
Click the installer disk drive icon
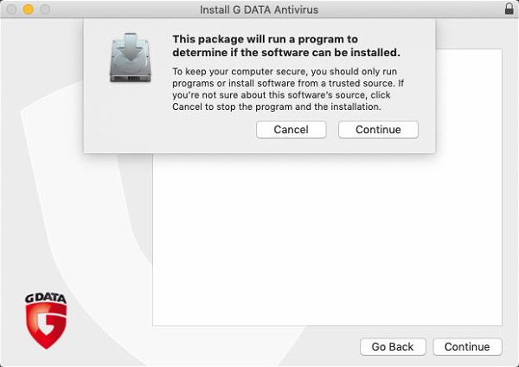coord(131,58)
